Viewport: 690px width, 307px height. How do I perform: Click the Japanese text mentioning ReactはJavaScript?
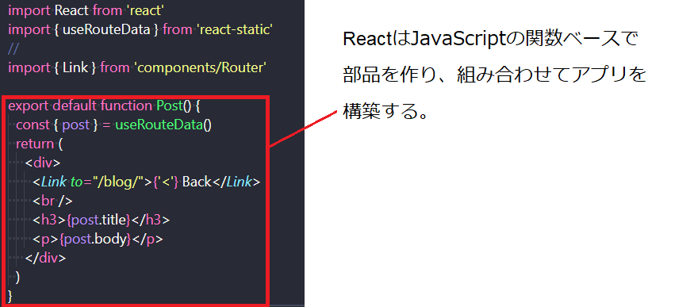click(x=490, y=40)
